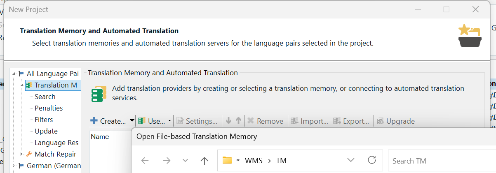Viewport: 496px width, 173px height.
Task: Select Search in the settings tree
Action: [x=45, y=97]
